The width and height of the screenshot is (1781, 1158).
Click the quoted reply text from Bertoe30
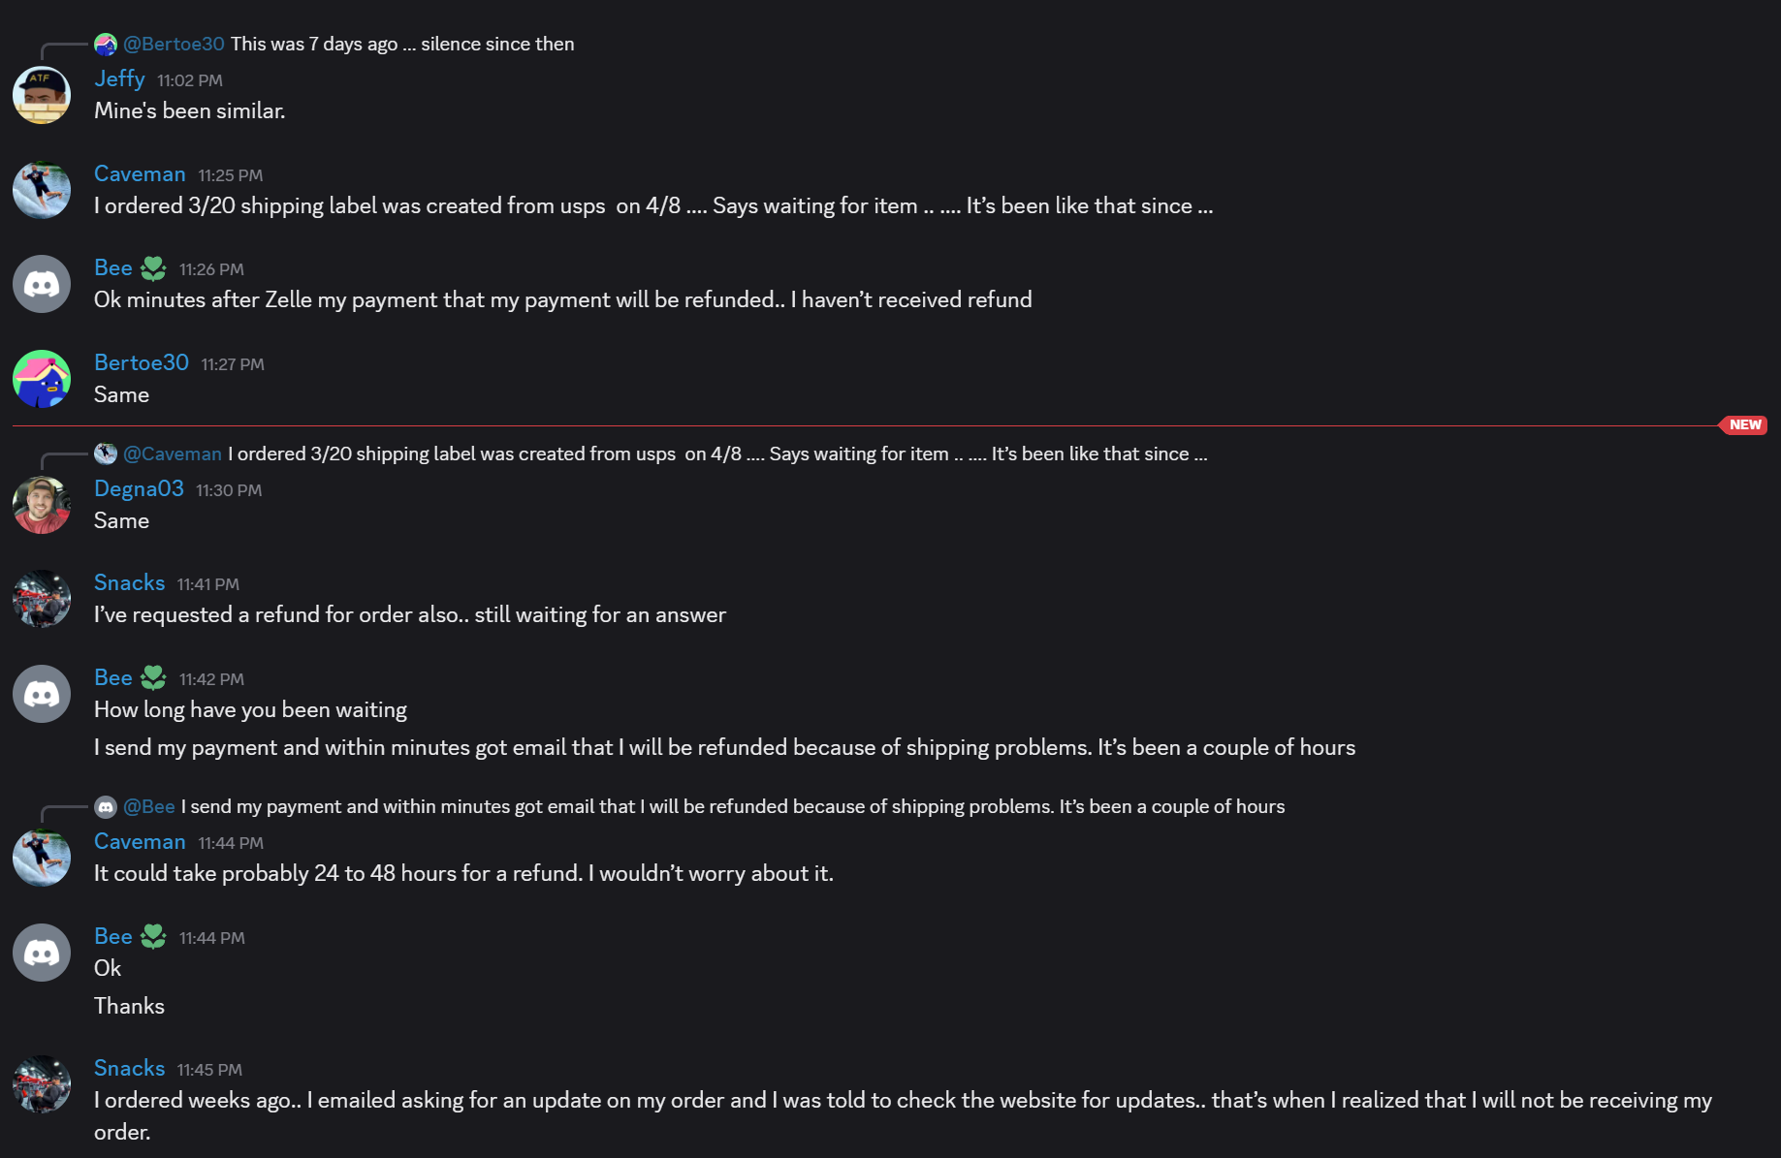(x=404, y=44)
